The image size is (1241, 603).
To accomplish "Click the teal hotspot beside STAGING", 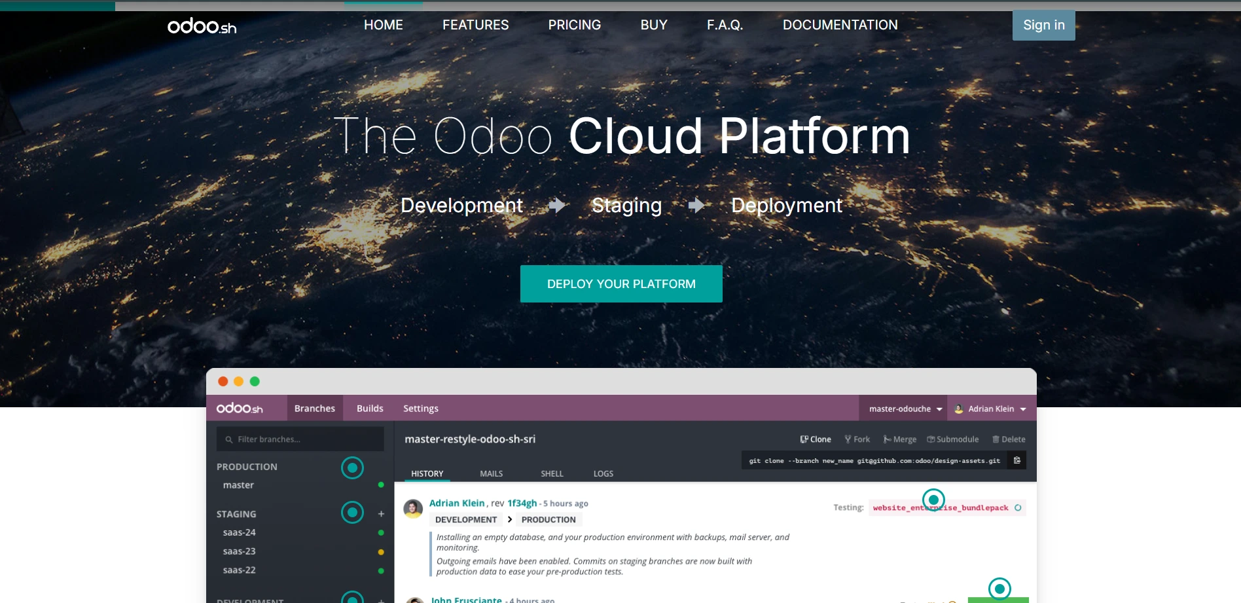I will pyautogui.click(x=352, y=512).
